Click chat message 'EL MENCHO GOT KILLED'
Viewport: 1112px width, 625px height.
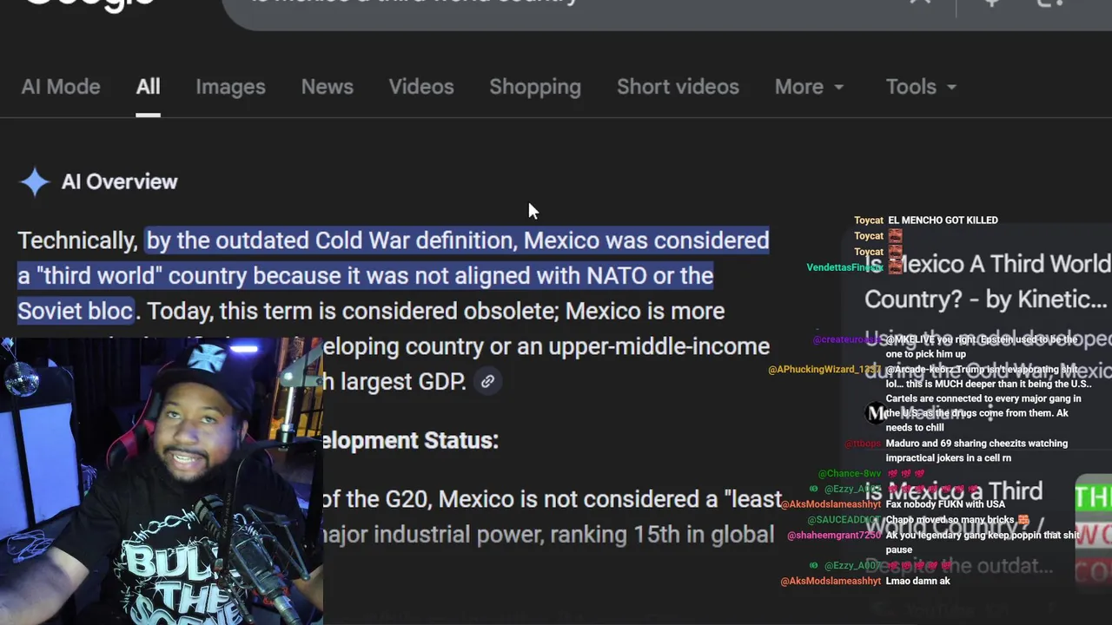point(943,220)
